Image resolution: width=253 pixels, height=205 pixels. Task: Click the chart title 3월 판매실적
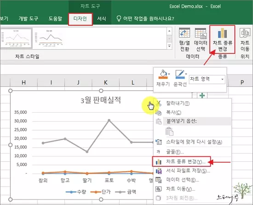(101, 100)
